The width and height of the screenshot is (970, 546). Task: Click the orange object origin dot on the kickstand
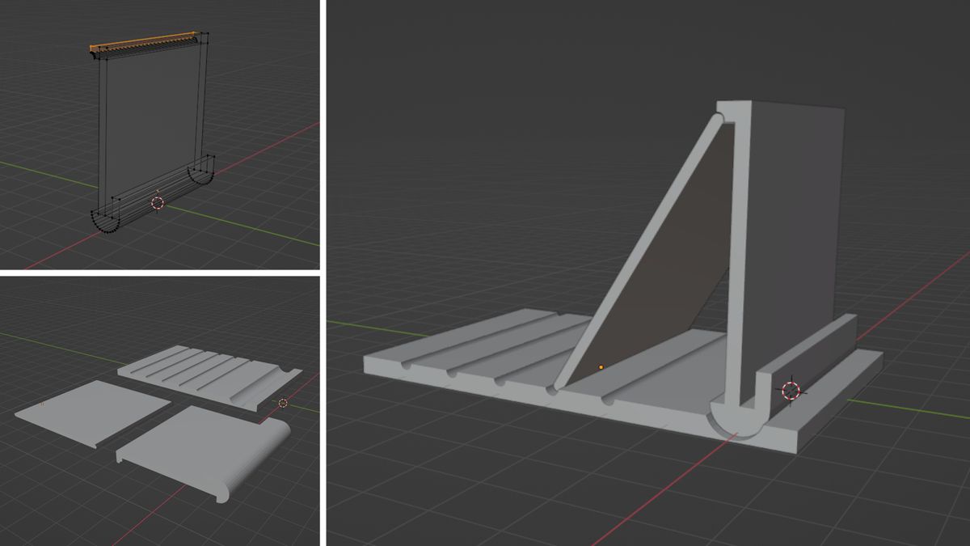pos(601,366)
